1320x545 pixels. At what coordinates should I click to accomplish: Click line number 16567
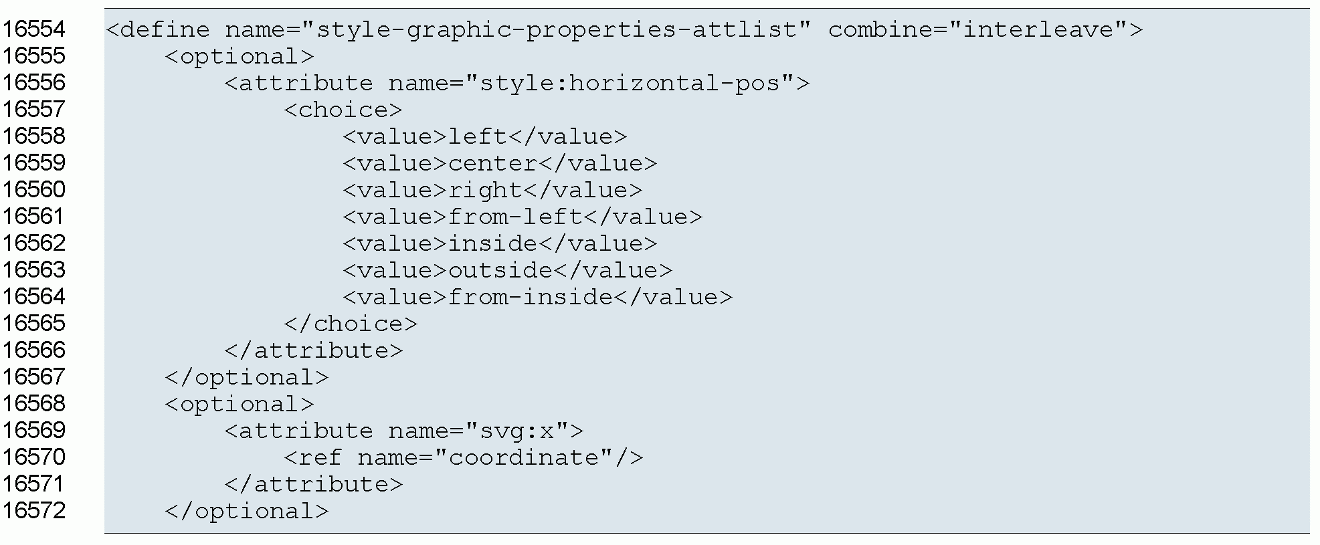click(34, 377)
